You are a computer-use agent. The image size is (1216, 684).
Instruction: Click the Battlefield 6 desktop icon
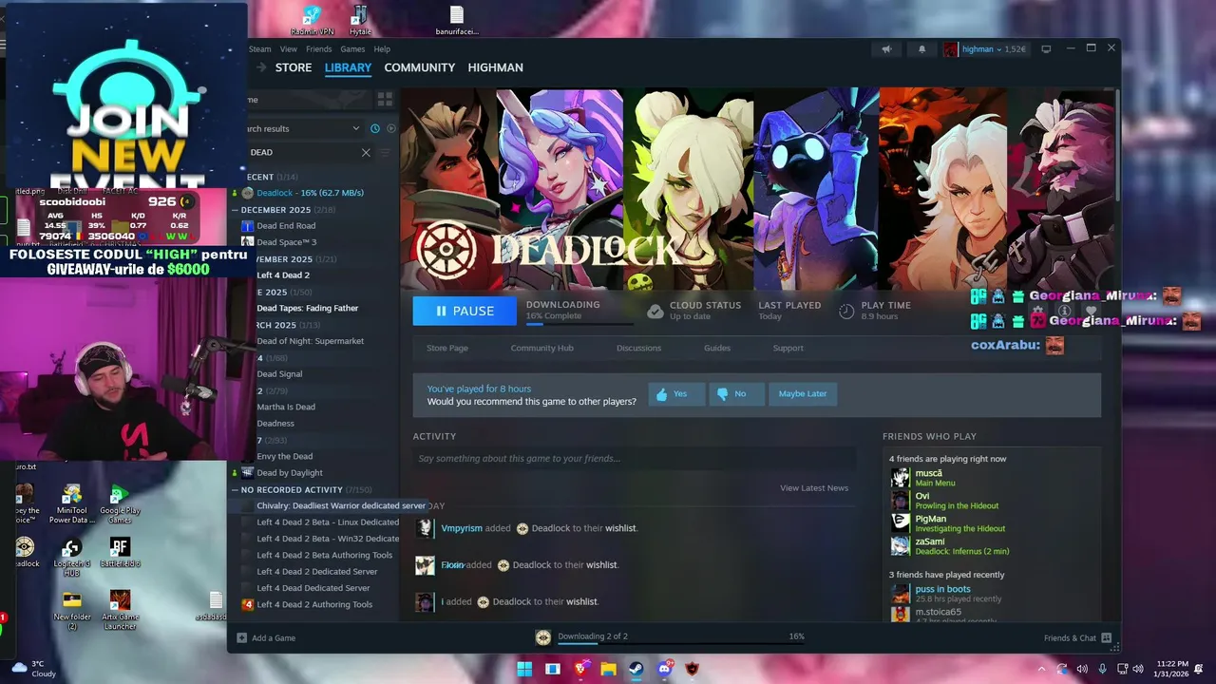click(120, 552)
